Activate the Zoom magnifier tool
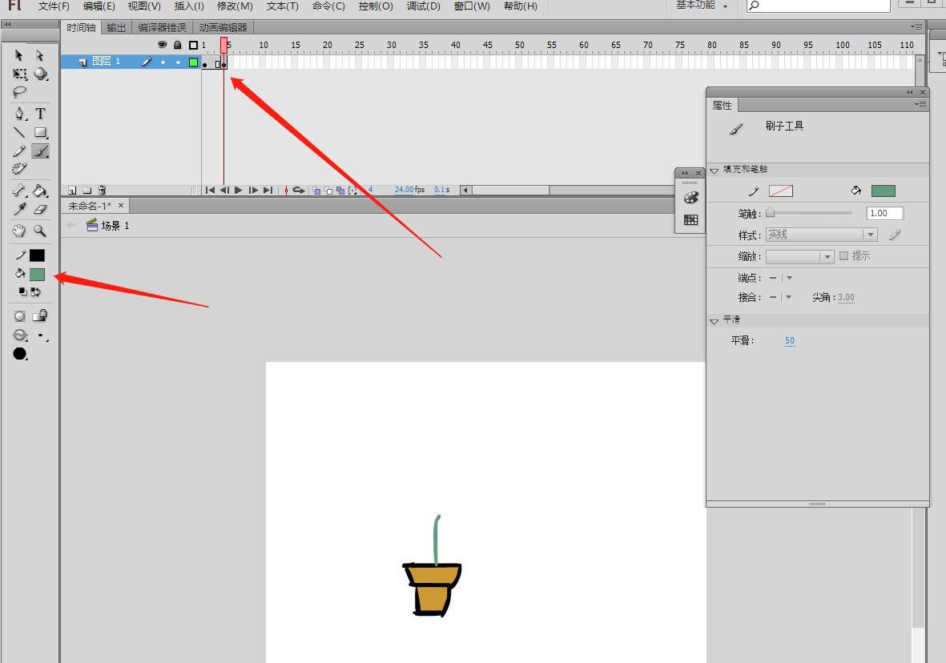The width and height of the screenshot is (946, 663). click(40, 231)
